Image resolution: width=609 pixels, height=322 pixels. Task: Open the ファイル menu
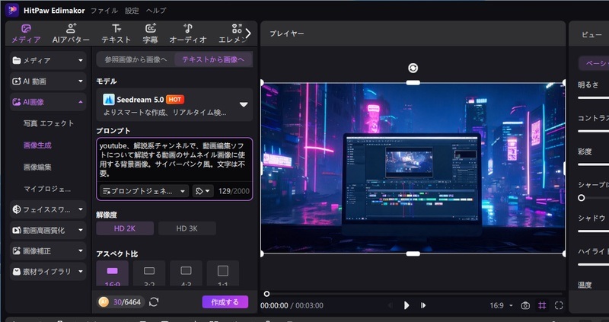pyautogui.click(x=104, y=11)
